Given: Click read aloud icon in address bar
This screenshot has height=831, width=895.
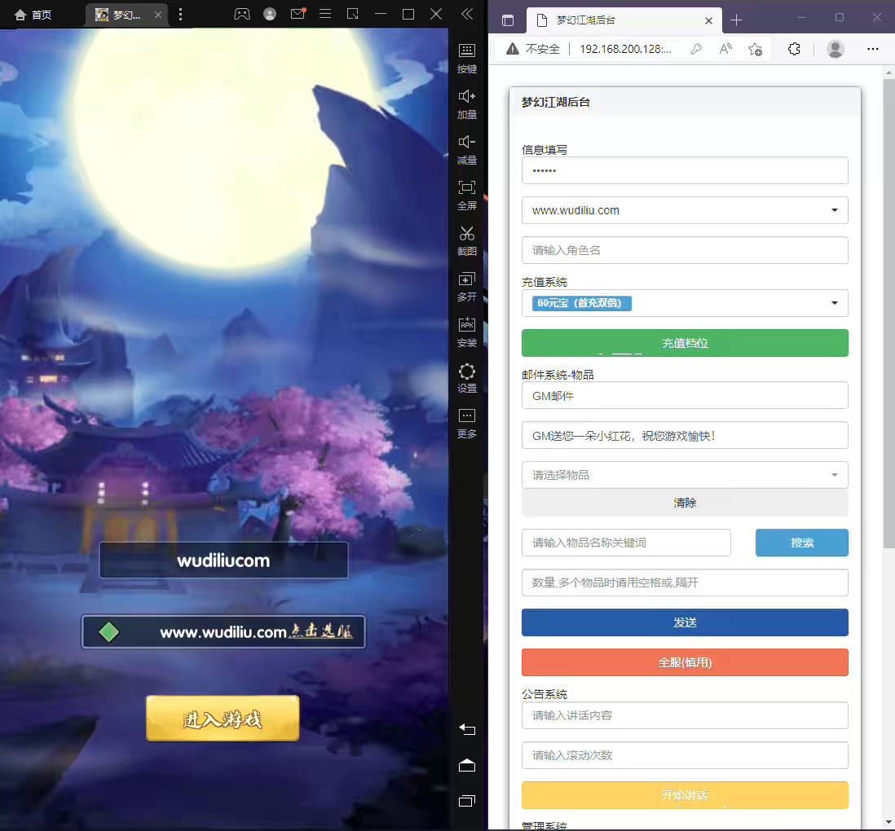Looking at the screenshot, I should 725,49.
